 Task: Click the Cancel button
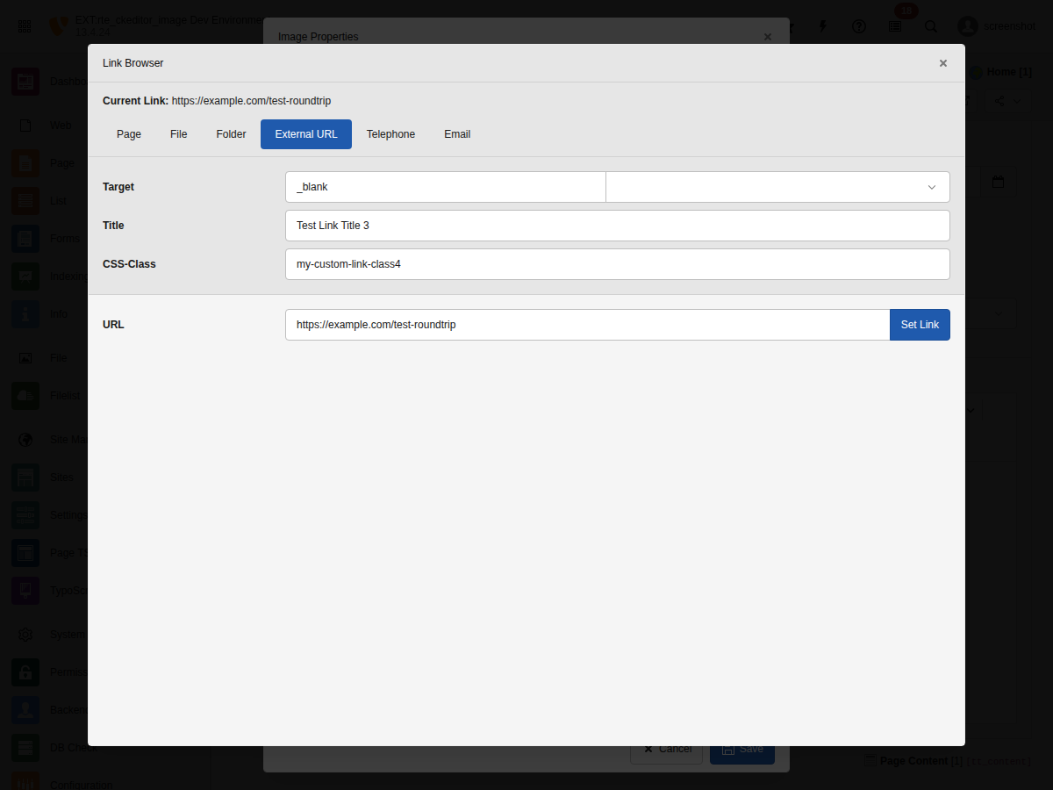point(666,749)
